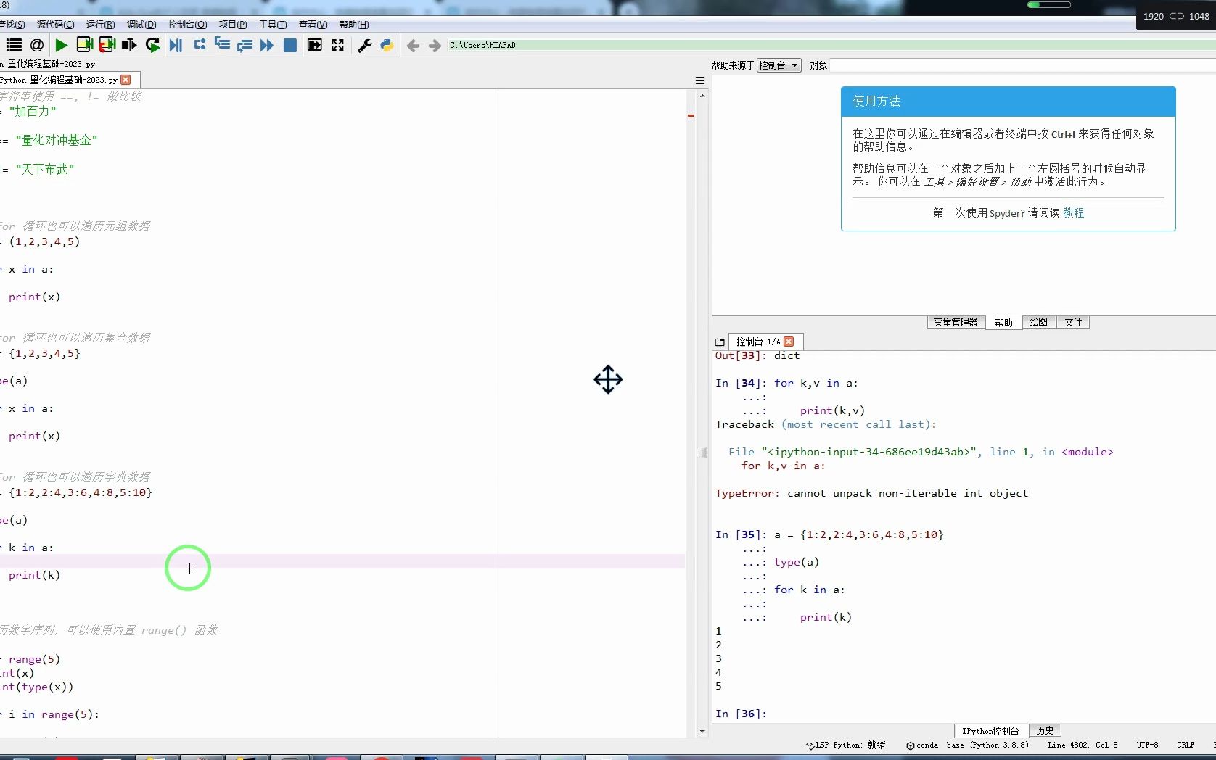
Task: Click the Re-run last script icon
Action: (152, 45)
